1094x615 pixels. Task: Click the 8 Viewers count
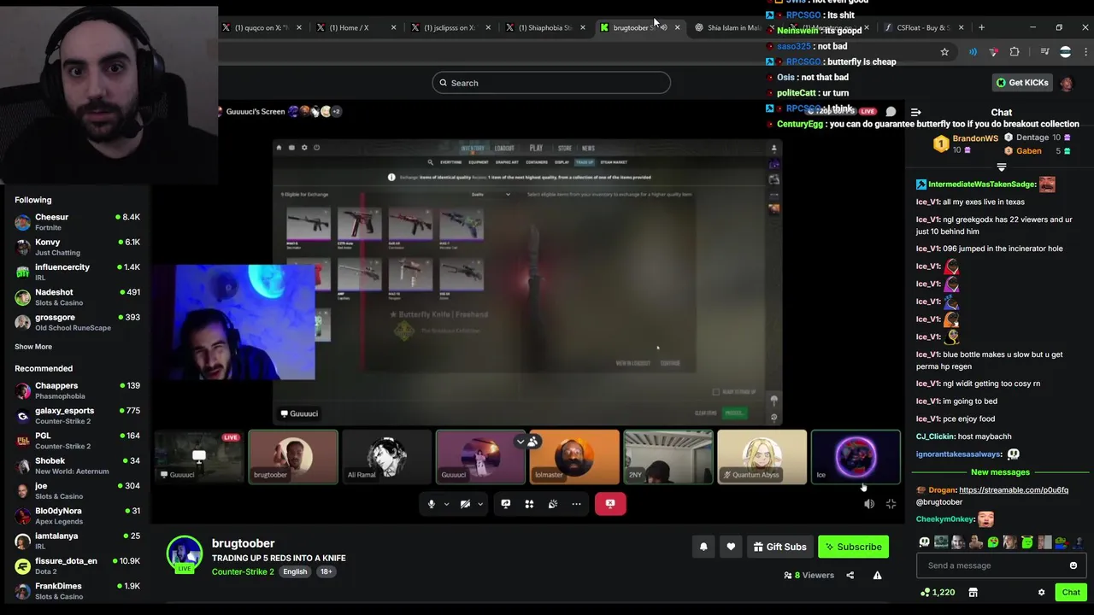tap(809, 576)
